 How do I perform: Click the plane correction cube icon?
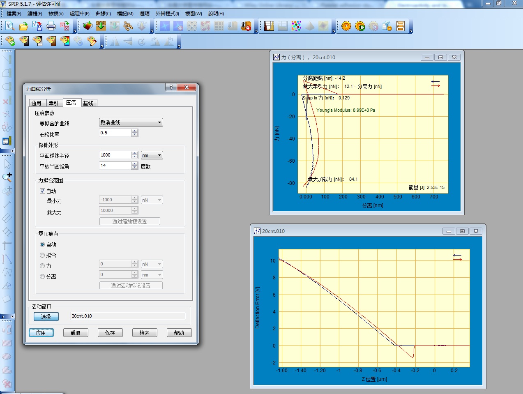[88, 26]
